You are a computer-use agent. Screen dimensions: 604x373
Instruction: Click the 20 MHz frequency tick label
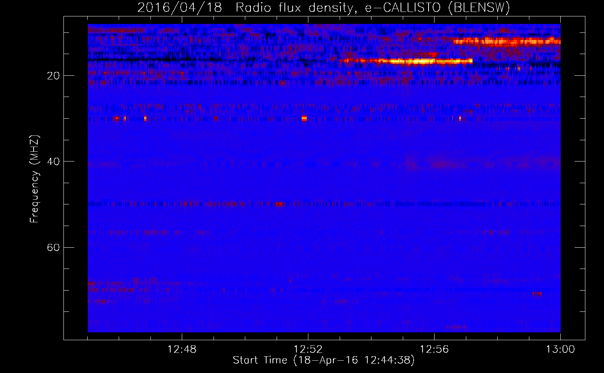coord(53,76)
